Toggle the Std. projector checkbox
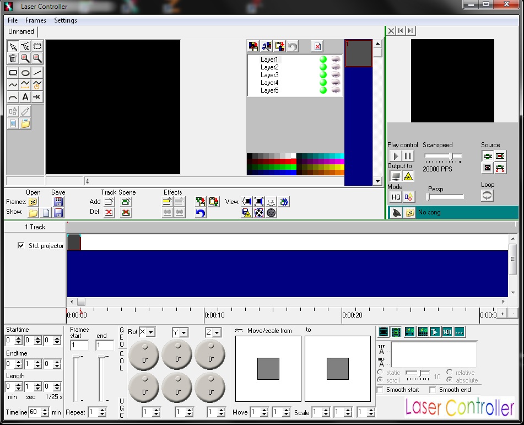The height and width of the screenshot is (425, 524). pyautogui.click(x=21, y=246)
